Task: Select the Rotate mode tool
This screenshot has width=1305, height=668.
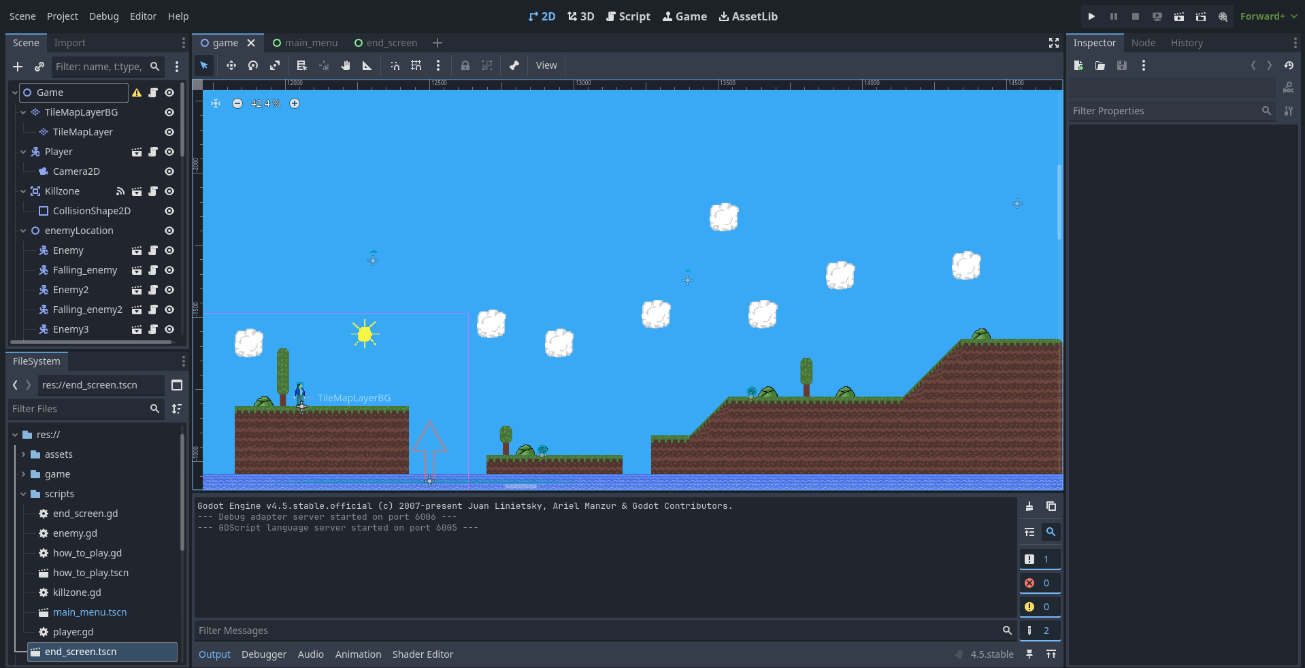Action: 253,66
